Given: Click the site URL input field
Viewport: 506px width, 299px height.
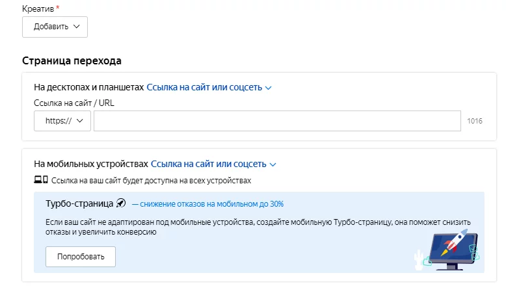Looking at the screenshot, I should [277, 121].
